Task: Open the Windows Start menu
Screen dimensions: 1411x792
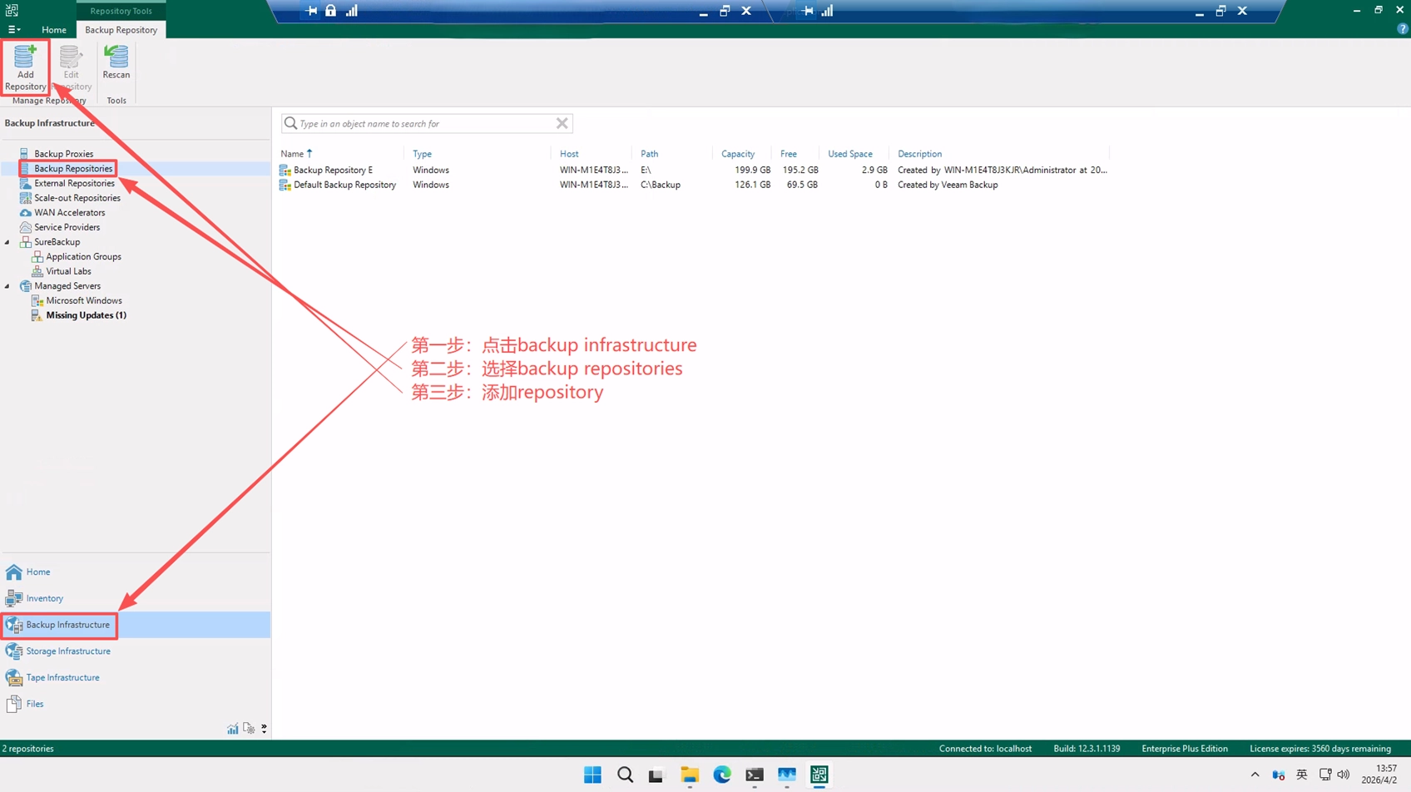Action: tap(592, 775)
